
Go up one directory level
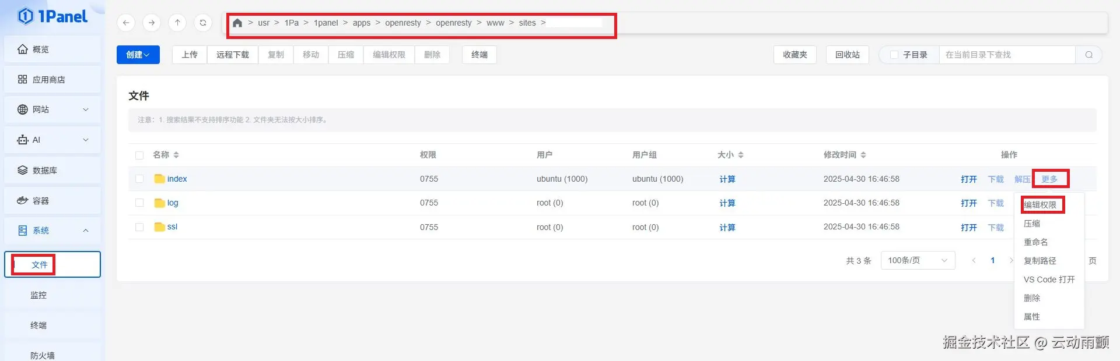click(x=177, y=23)
